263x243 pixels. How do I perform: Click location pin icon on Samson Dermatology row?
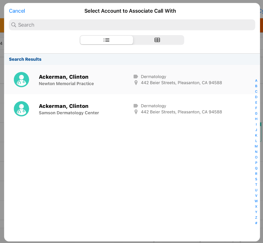136,112
